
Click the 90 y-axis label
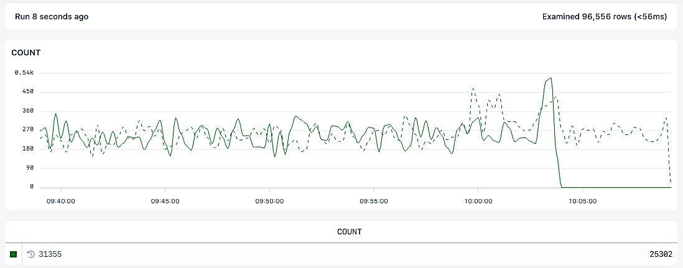coord(30,168)
